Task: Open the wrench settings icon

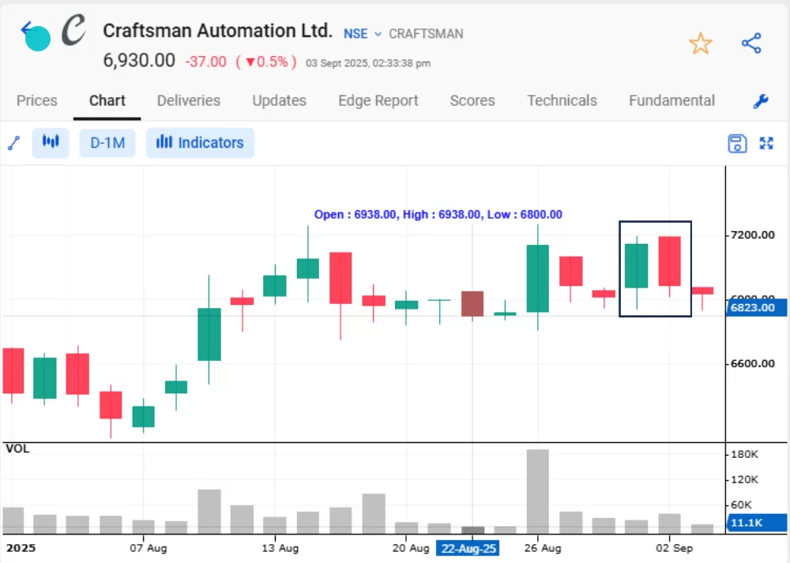Action: point(760,101)
